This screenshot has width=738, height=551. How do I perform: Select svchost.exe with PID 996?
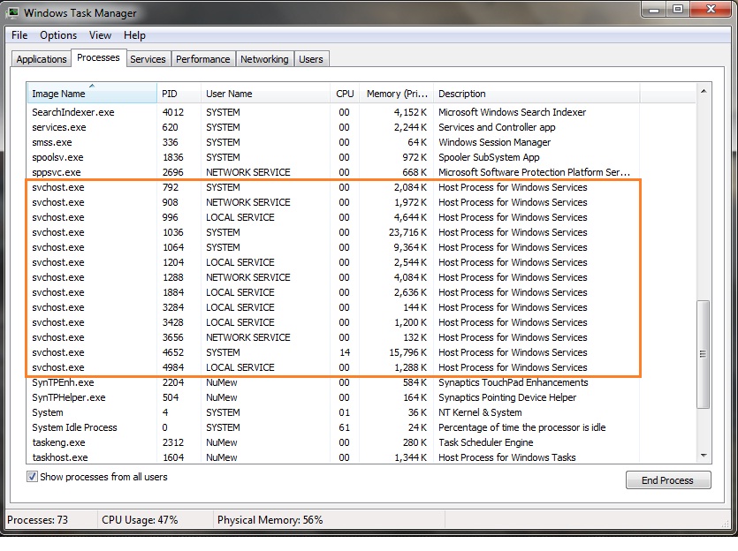click(x=333, y=218)
